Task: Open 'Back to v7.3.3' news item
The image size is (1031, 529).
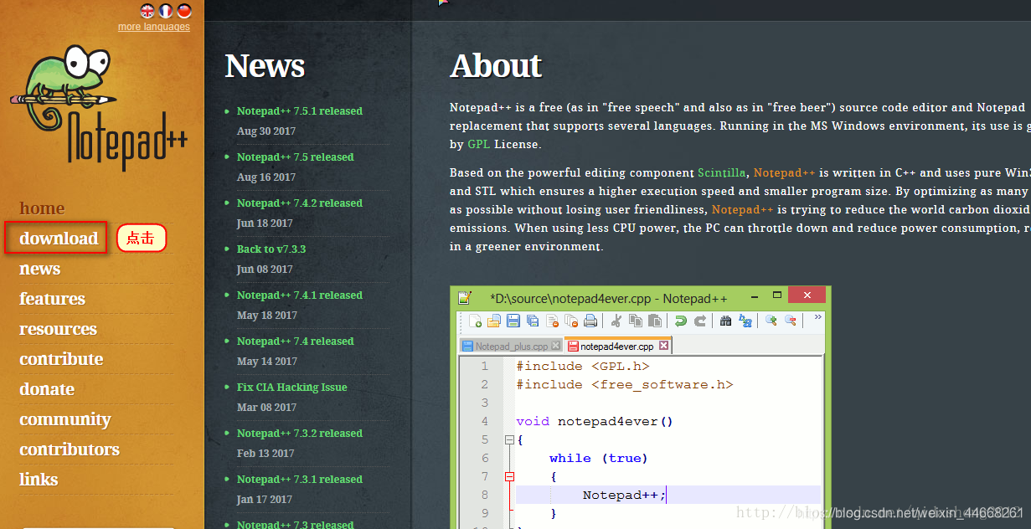Action: coord(271,249)
